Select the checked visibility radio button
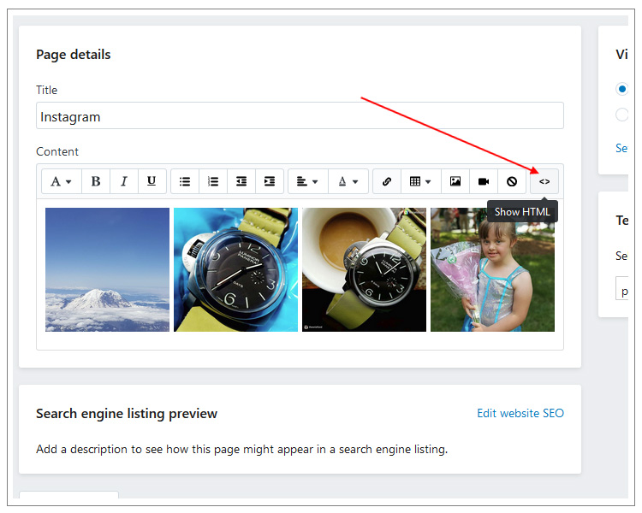 click(x=622, y=89)
